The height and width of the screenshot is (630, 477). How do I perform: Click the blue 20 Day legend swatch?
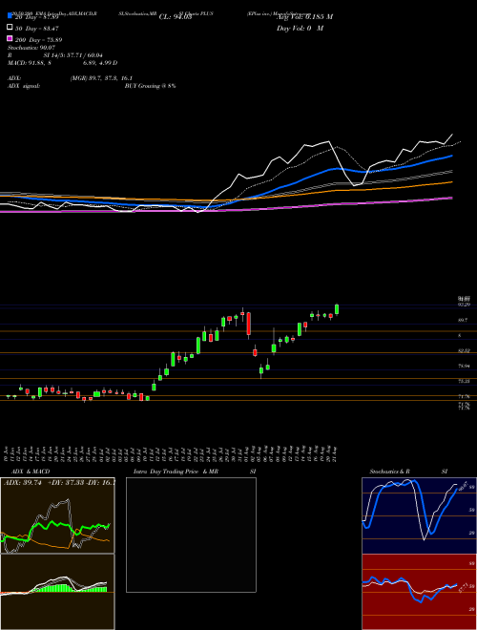(x=10, y=15)
